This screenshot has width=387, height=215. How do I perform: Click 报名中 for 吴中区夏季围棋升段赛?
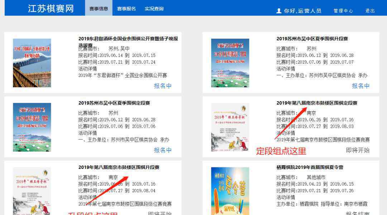[360, 86]
